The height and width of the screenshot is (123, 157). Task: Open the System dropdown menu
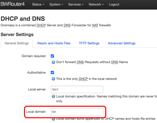(56, 5)
